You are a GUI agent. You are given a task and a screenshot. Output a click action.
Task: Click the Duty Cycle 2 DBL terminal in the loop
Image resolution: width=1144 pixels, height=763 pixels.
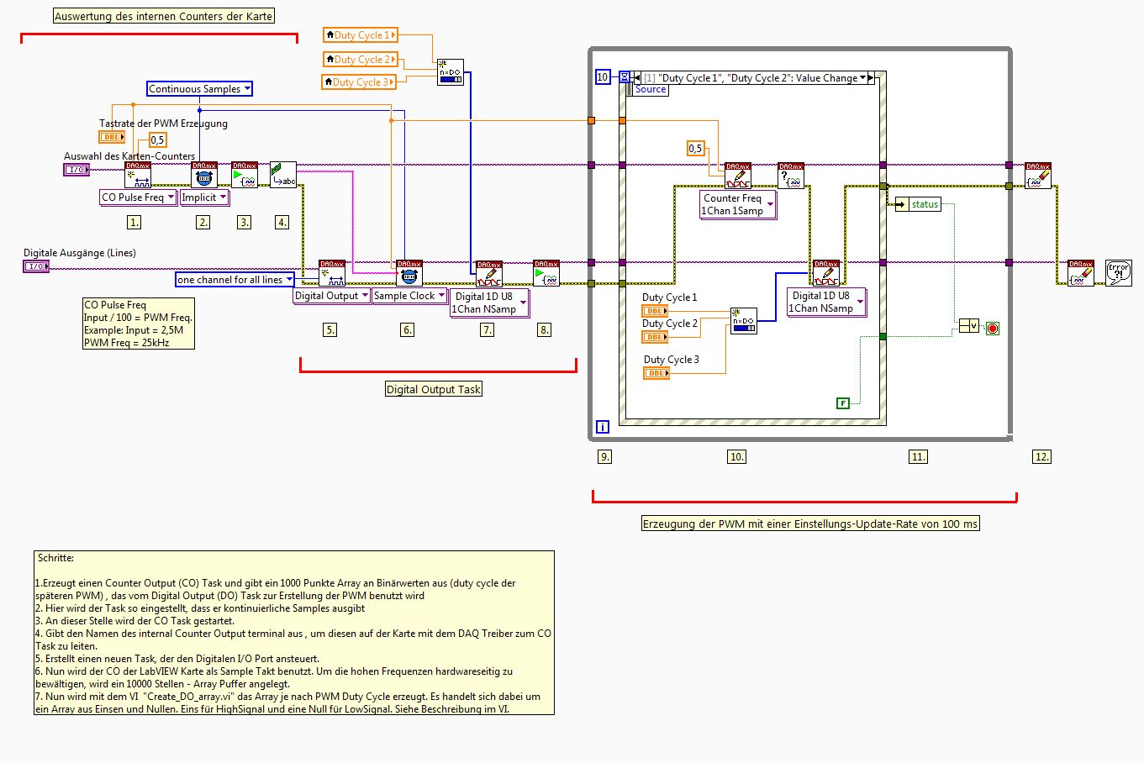(656, 337)
